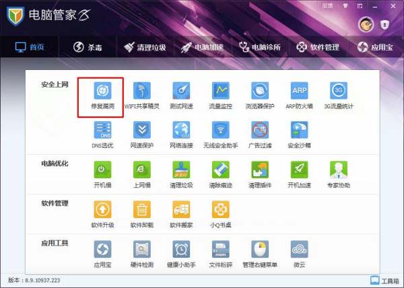Switch to 杀毒 antivirus tab

click(x=88, y=47)
